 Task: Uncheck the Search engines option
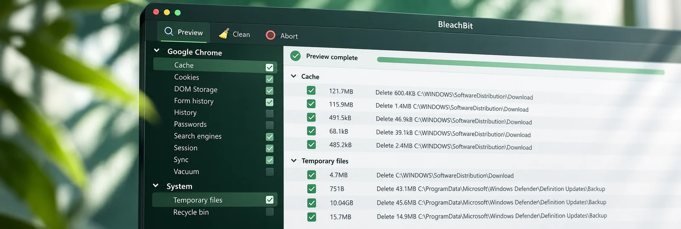[x=269, y=137]
